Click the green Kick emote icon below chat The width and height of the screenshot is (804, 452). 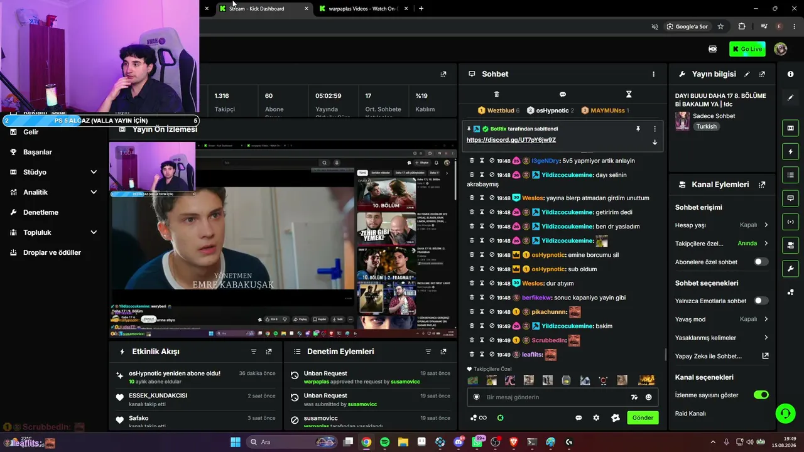pyautogui.click(x=500, y=417)
